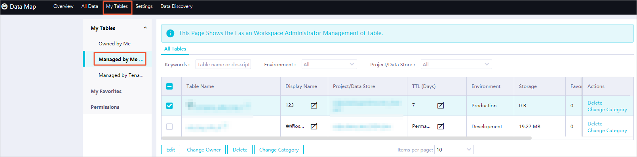
Task: Click the info icon in the banner
Action: (170, 34)
